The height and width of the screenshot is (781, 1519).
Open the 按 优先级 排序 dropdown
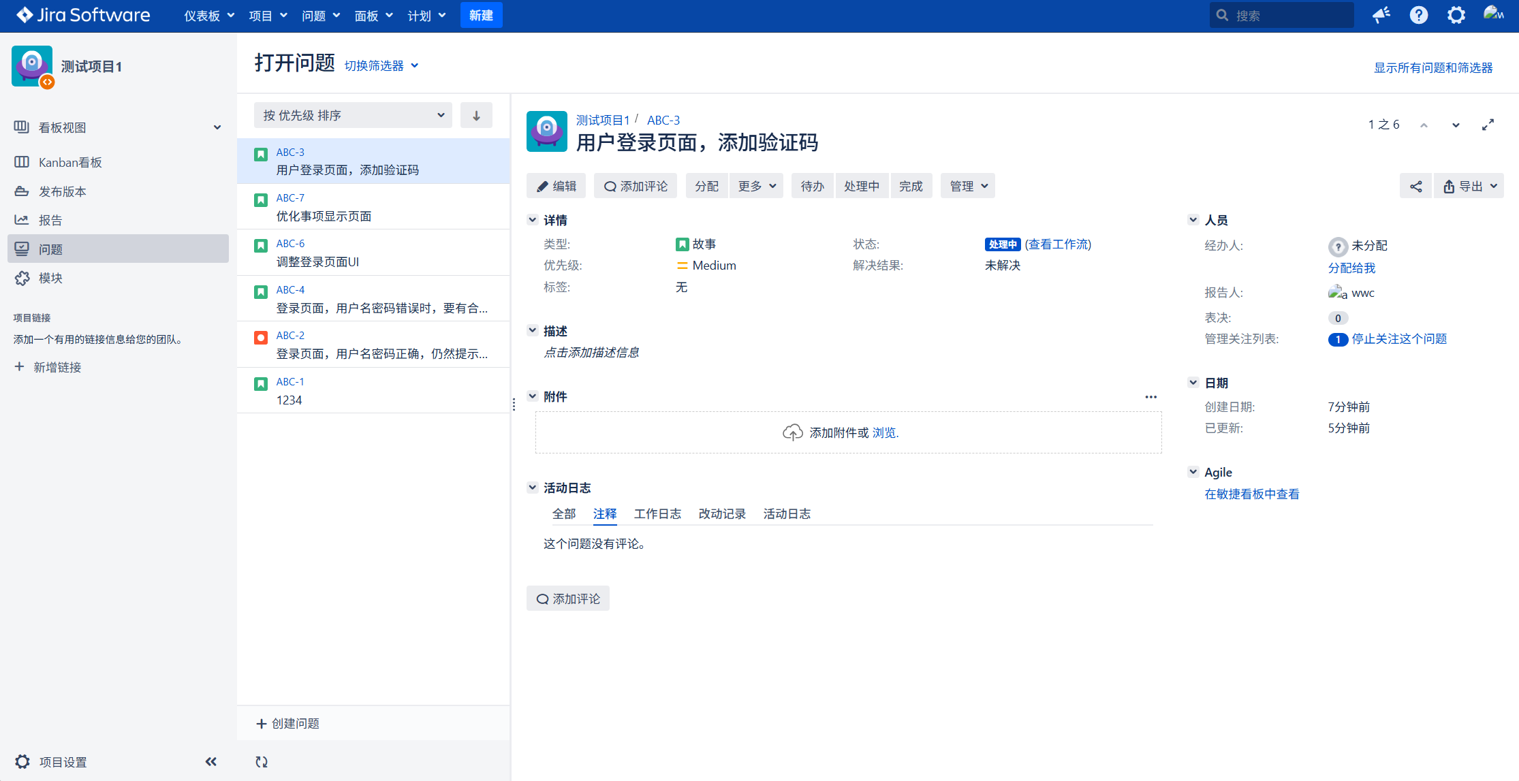click(x=352, y=115)
